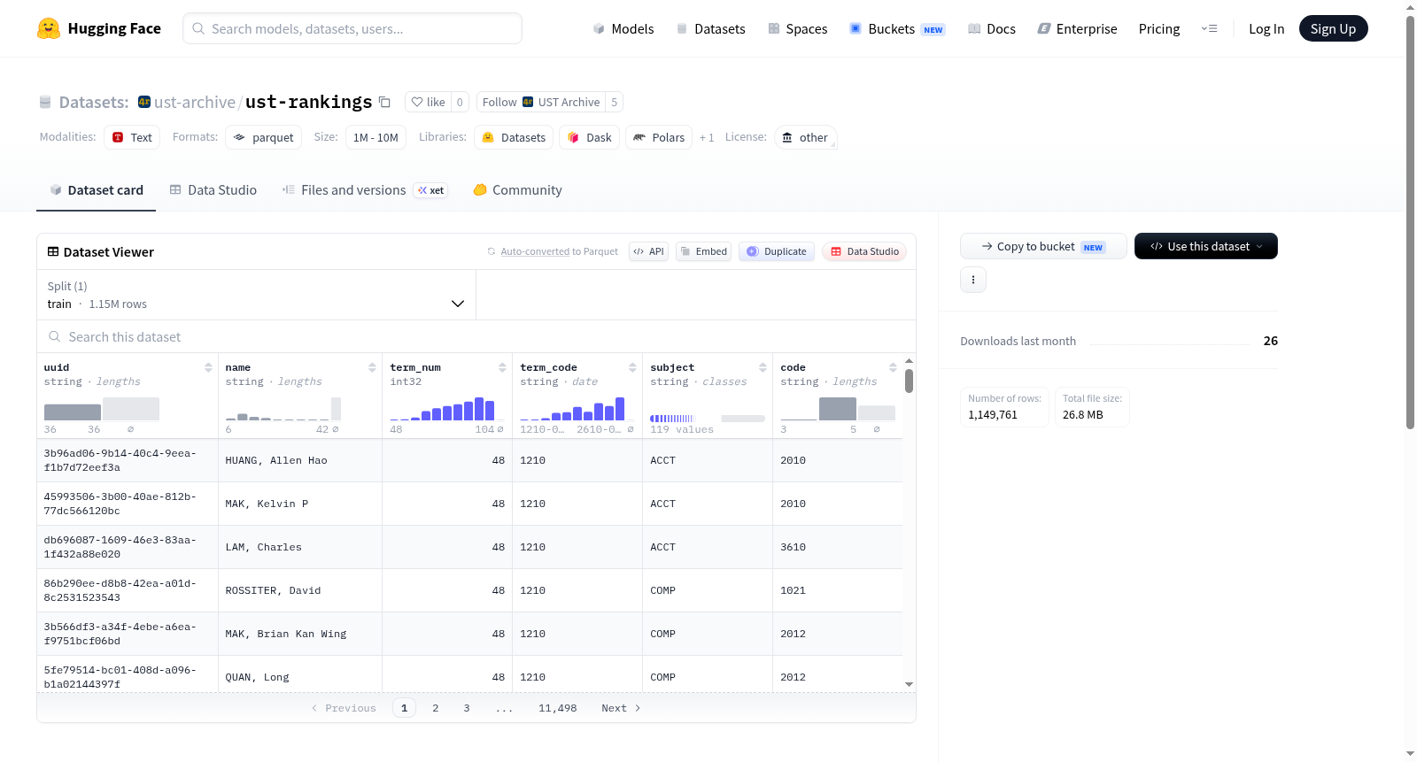Select the Dask library tag

point(589,137)
